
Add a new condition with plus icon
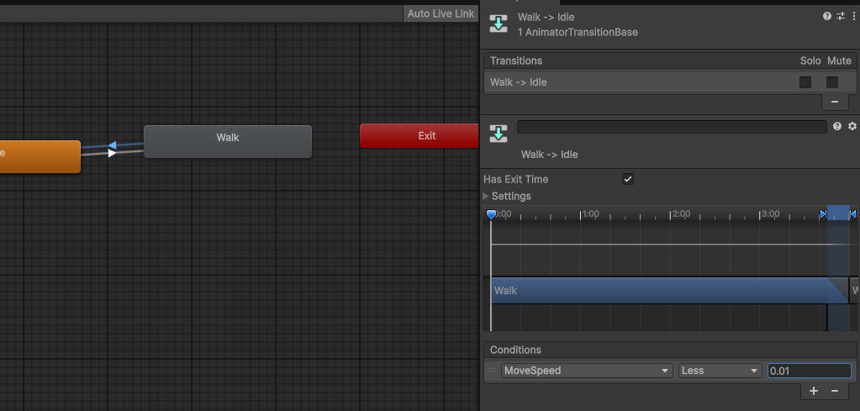click(813, 391)
